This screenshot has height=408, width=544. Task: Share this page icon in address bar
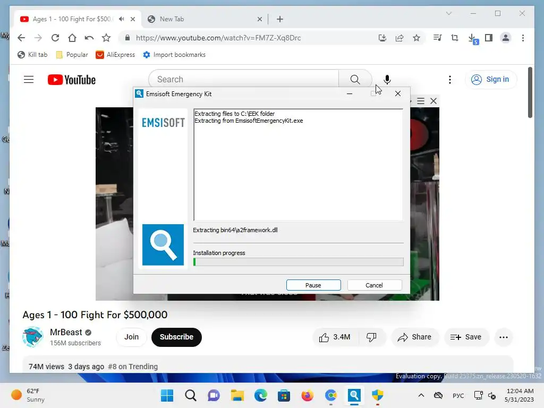click(x=399, y=38)
